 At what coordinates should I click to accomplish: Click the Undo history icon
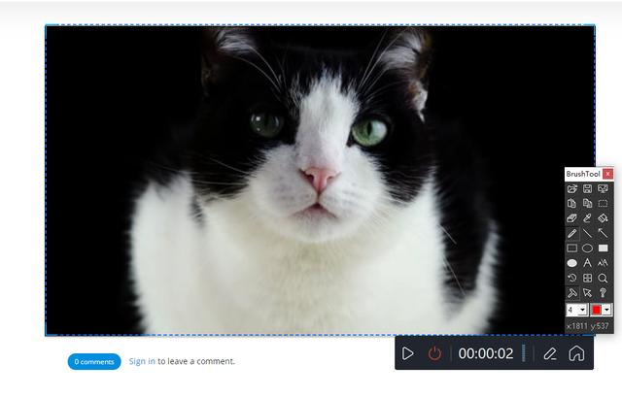pyautogui.click(x=572, y=278)
